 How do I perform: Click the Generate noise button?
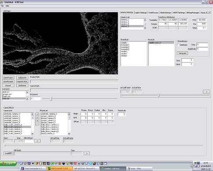(x=182, y=53)
